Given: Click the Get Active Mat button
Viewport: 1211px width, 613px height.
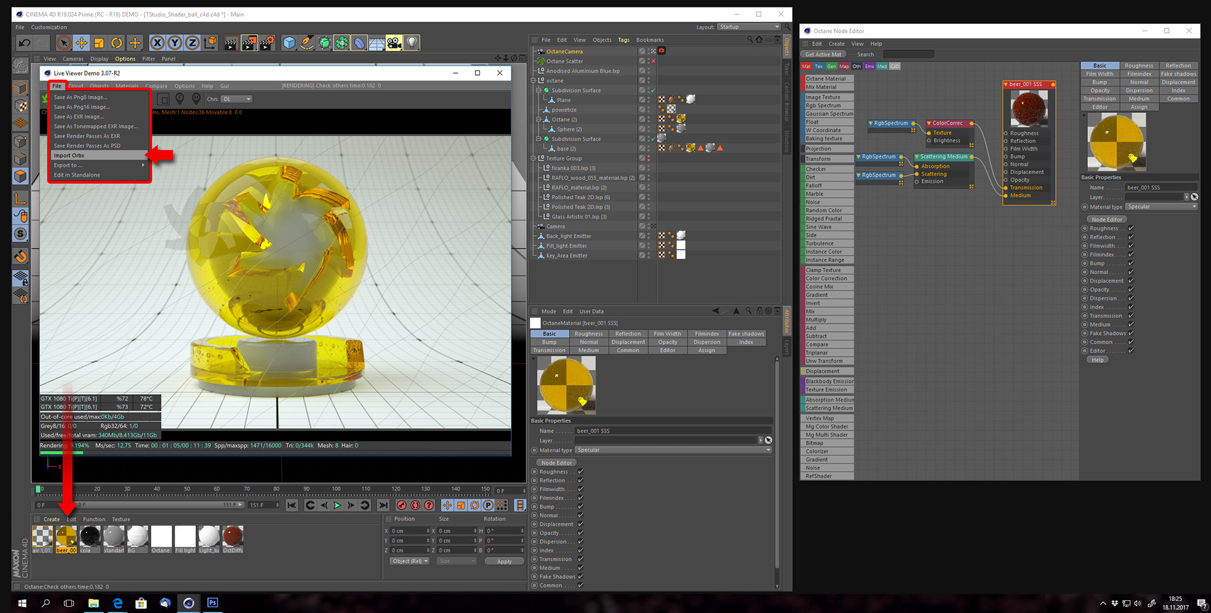Looking at the screenshot, I should pos(823,55).
